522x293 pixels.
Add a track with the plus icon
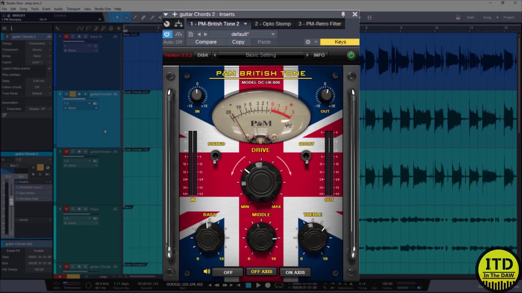tap(118, 28)
